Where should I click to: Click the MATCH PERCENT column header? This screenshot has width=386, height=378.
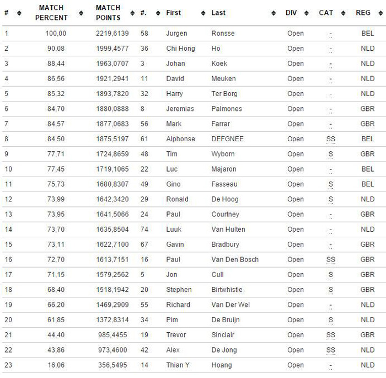coord(52,13)
